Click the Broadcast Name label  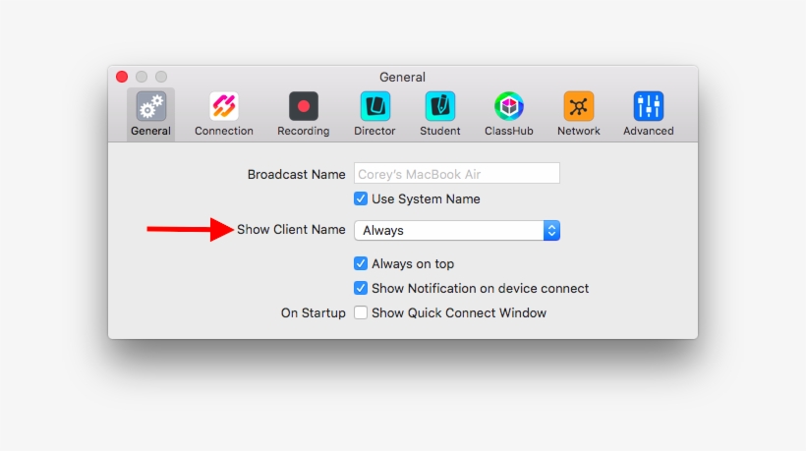coord(296,175)
